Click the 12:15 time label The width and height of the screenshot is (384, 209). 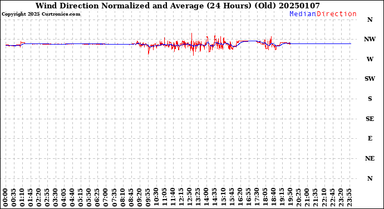coord(181,198)
